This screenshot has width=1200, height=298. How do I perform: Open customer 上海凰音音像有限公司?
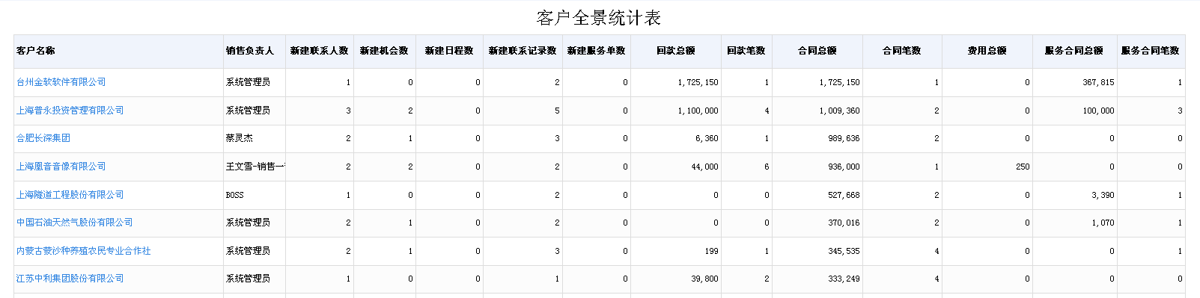click(x=61, y=167)
